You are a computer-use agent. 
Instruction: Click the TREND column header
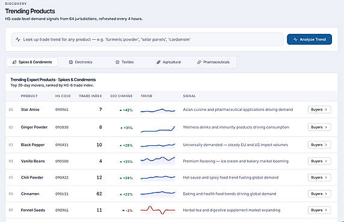tap(146, 96)
